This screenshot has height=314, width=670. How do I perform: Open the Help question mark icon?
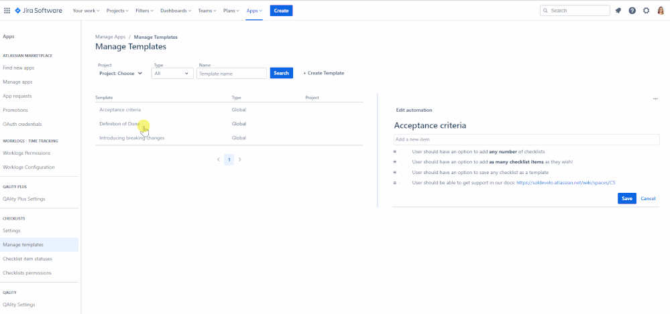pyautogui.click(x=632, y=11)
